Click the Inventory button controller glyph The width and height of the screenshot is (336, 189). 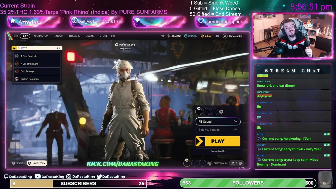[x=29, y=163]
